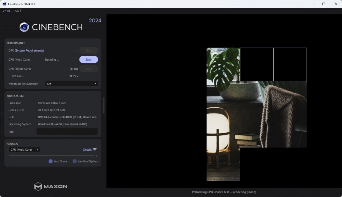Screen dimensions: 342x197
Task: Click the Your Score legend circle
Action: (50, 161)
